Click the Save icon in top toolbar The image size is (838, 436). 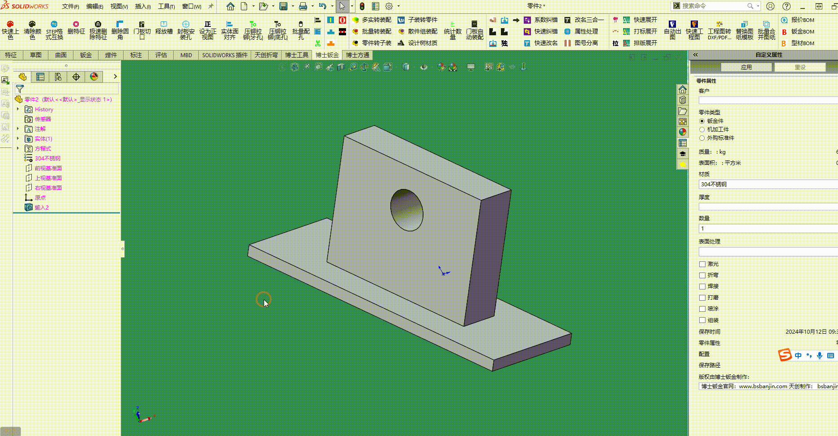283,6
